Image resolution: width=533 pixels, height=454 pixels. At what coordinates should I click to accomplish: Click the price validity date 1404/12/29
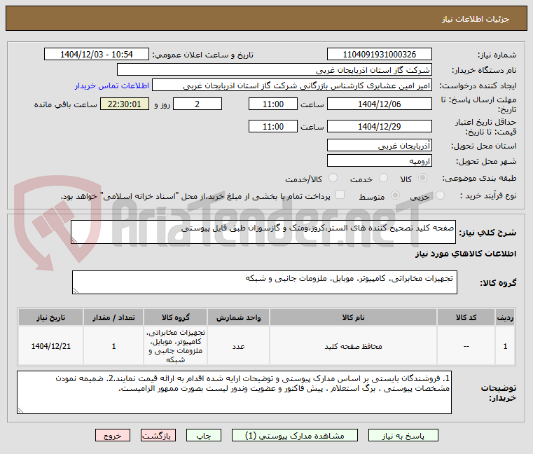(x=380, y=127)
